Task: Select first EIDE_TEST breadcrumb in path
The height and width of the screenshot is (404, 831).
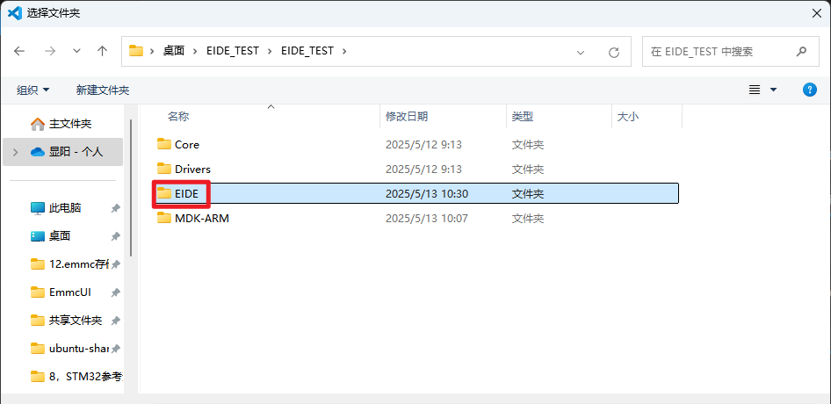Action: point(233,51)
